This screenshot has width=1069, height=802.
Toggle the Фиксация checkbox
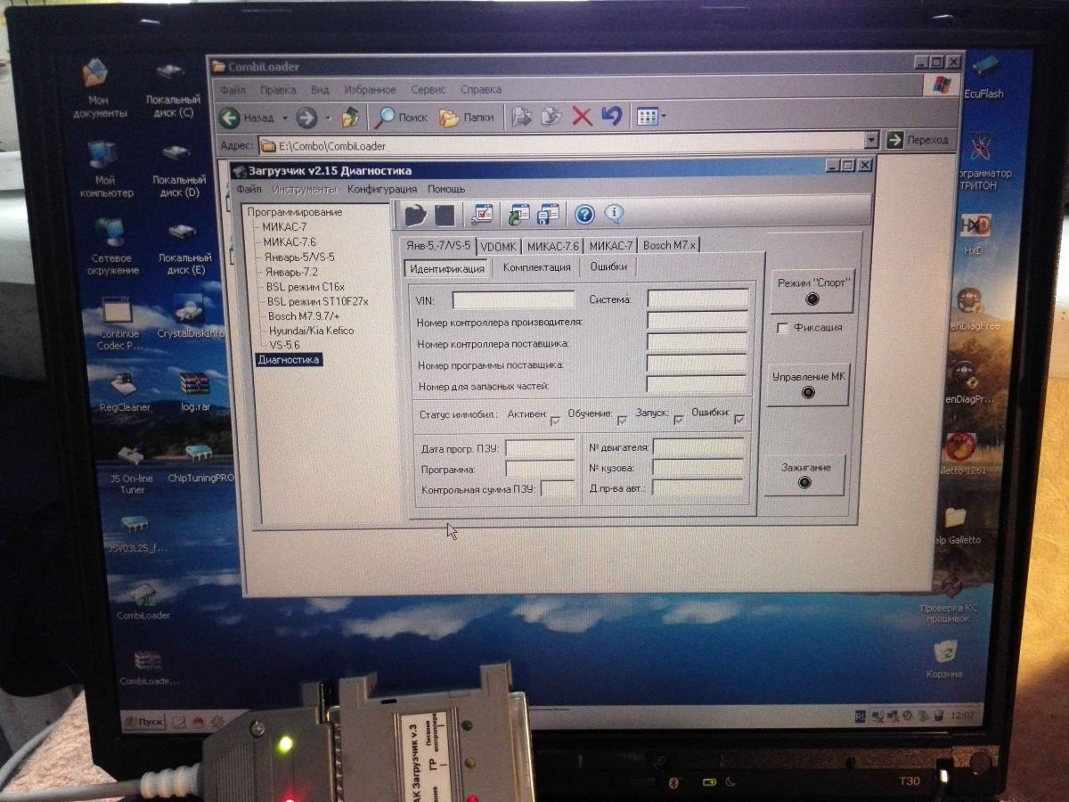tap(783, 328)
